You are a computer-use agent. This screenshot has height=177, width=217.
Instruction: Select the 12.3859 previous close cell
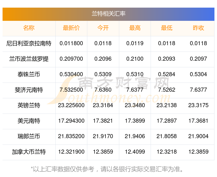tap(198, 152)
